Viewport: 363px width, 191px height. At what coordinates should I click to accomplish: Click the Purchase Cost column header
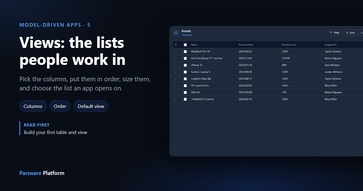(x=289, y=45)
